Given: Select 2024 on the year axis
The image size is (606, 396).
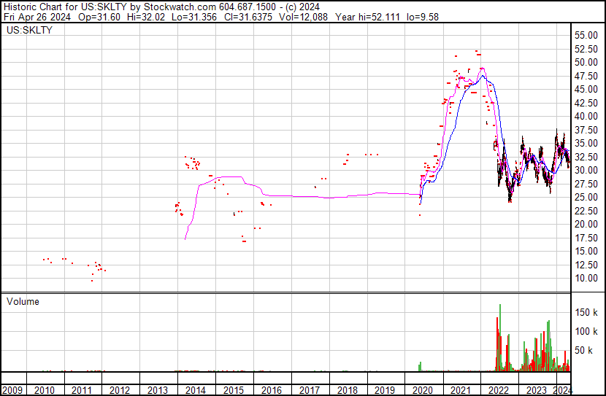Looking at the screenshot, I should [x=563, y=389].
